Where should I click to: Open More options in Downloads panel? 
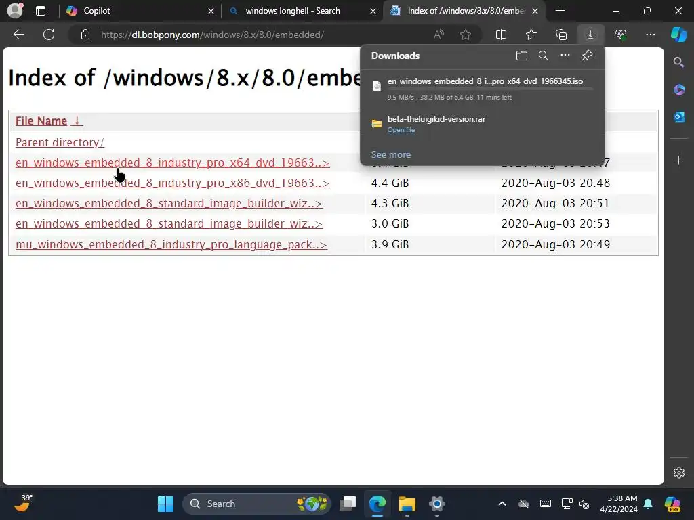coord(565,56)
